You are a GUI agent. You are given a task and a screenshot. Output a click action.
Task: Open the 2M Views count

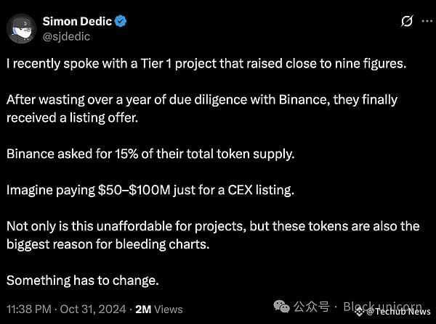click(x=158, y=309)
